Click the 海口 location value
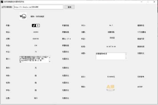 (x=36, y=98)
